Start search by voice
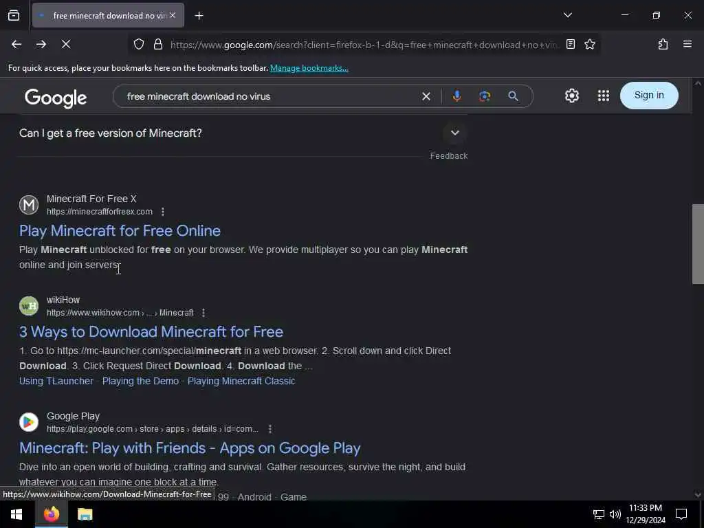This screenshot has height=528, width=704. 456,96
